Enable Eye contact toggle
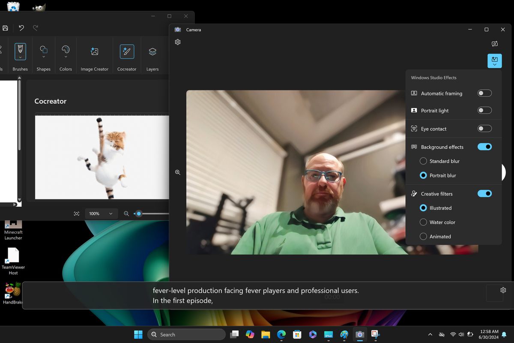 point(484,129)
